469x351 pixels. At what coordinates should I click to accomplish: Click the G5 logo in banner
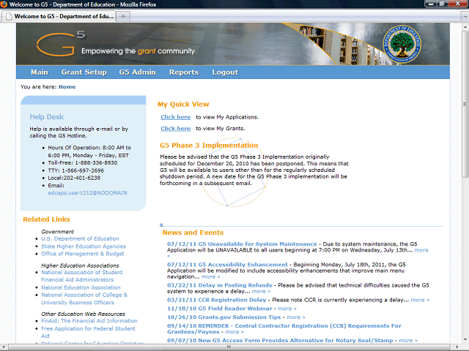(61, 44)
